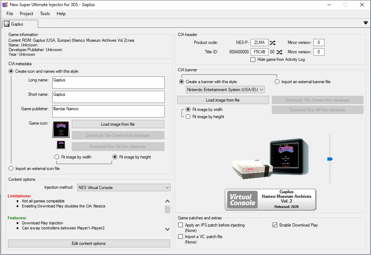Click the limitations scrollbar thumb
This screenshot has width=371, height=255.
[168, 209]
